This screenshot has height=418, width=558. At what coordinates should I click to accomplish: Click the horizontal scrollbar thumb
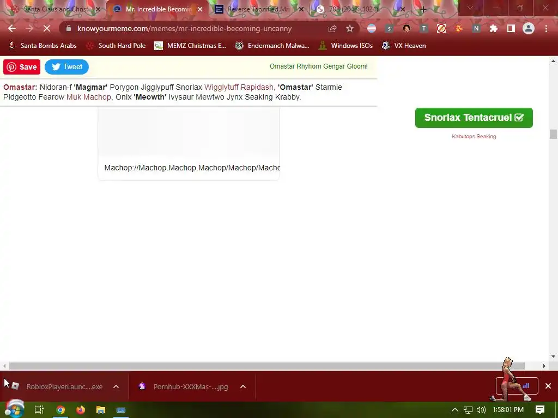point(267,366)
